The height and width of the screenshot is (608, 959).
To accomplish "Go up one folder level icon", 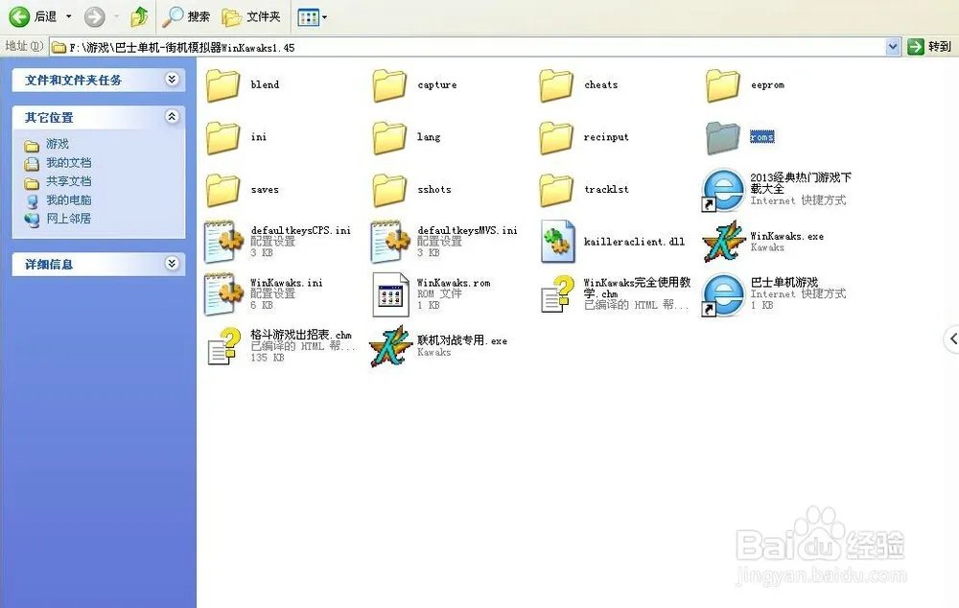I will coord(139,16).
